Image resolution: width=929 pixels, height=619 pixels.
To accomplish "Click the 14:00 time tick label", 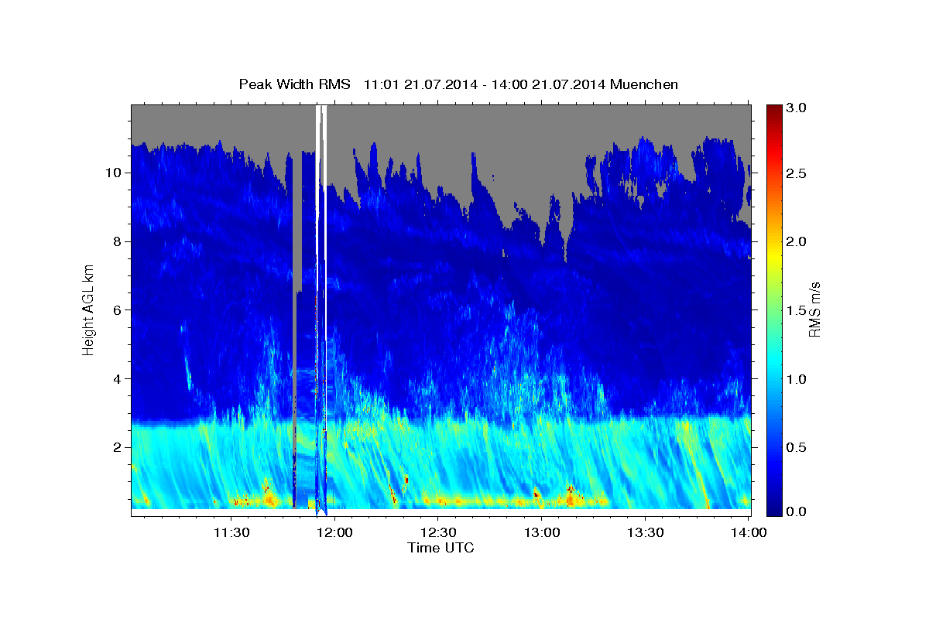I will [x=748, y=532].
